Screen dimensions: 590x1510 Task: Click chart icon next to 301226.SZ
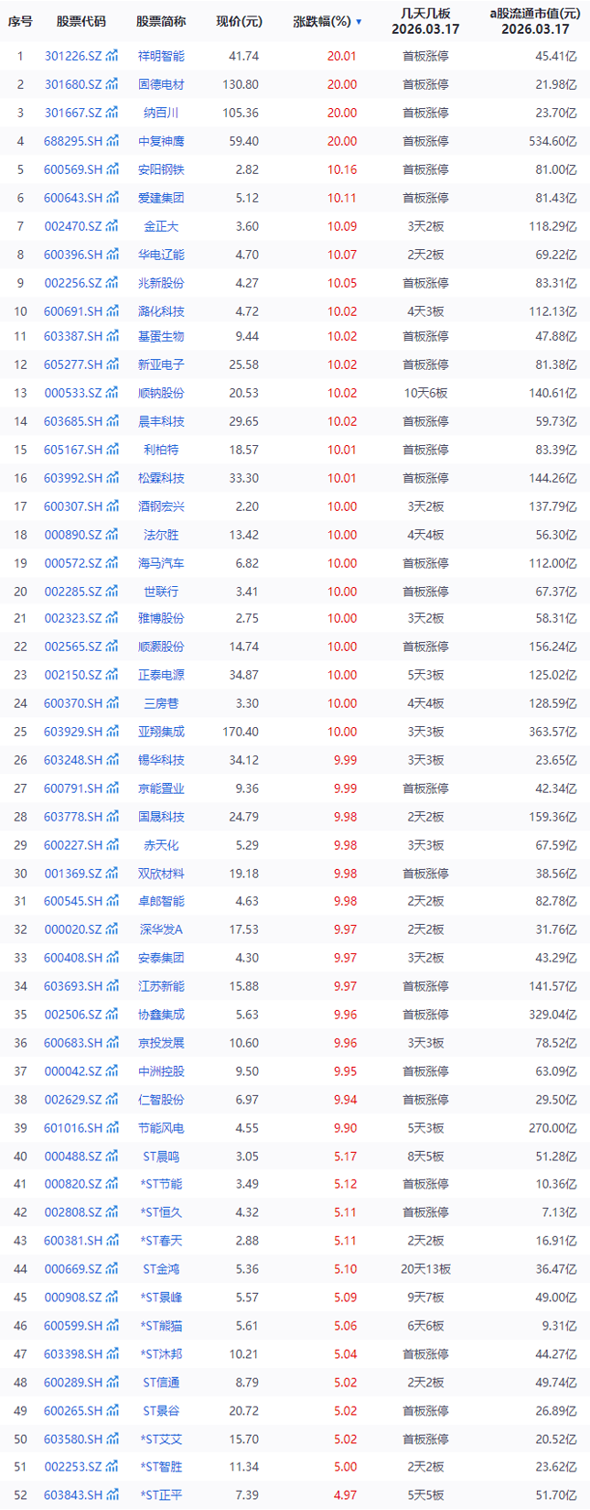point(112,56)
